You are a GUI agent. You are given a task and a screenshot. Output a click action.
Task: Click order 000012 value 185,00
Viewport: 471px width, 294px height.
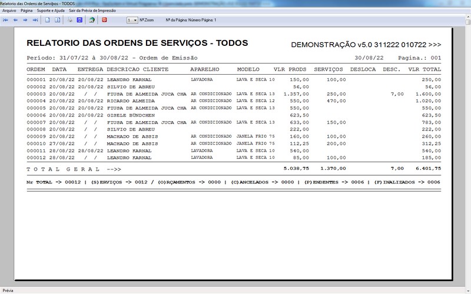pos(432,158)
